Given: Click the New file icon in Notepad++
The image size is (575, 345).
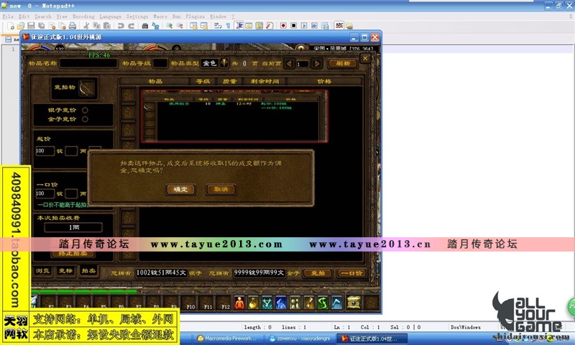Looking at the screenshot, I should coord(11,26).
